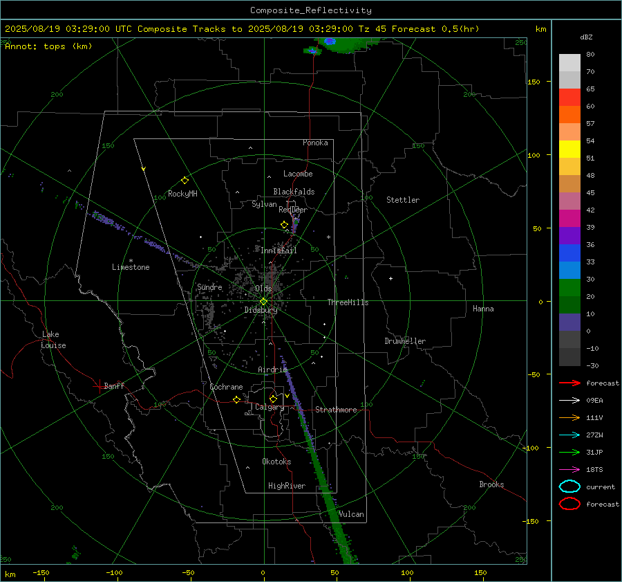
Task: Click the RockyMH label
Action: click(x=182, y=194)
